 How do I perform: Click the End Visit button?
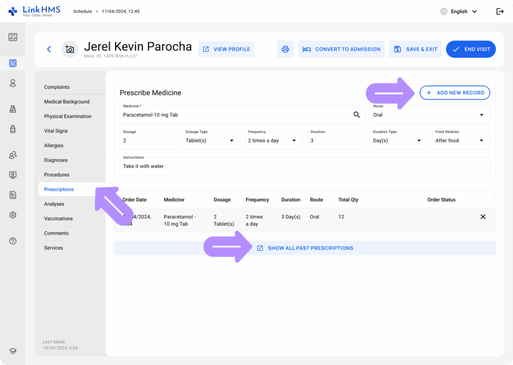pyautogui.click(x=470, y=49)
